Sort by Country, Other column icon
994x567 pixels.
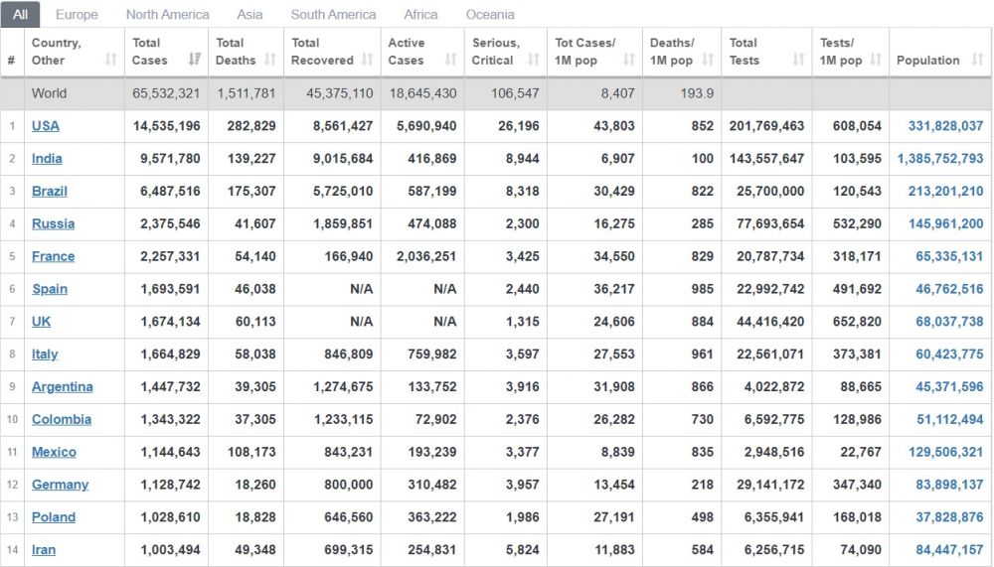(110, 60)
